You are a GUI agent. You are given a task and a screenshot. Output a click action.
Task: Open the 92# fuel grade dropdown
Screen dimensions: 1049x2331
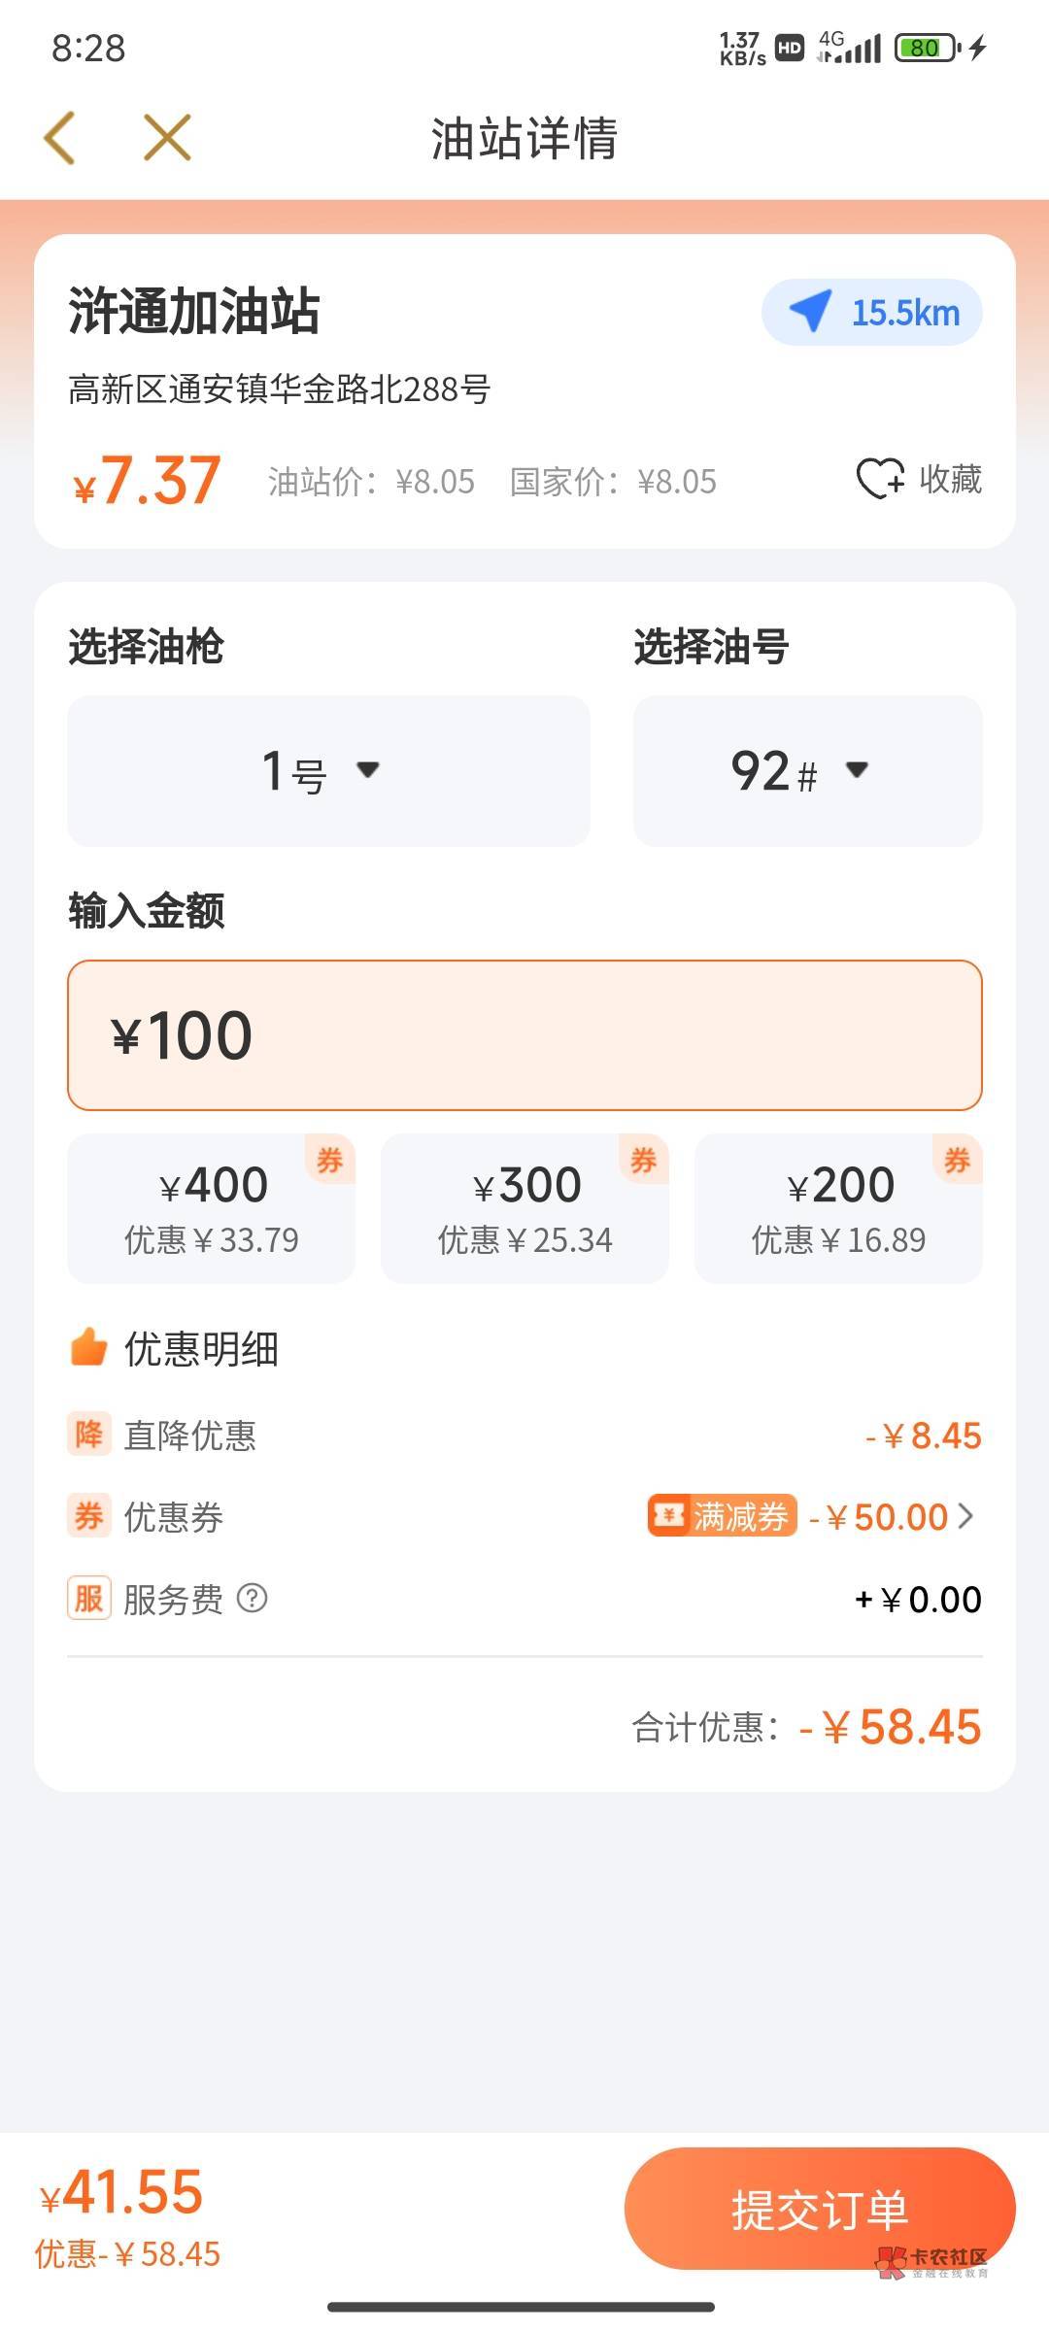pyautogui.click(x=807, y=771)
